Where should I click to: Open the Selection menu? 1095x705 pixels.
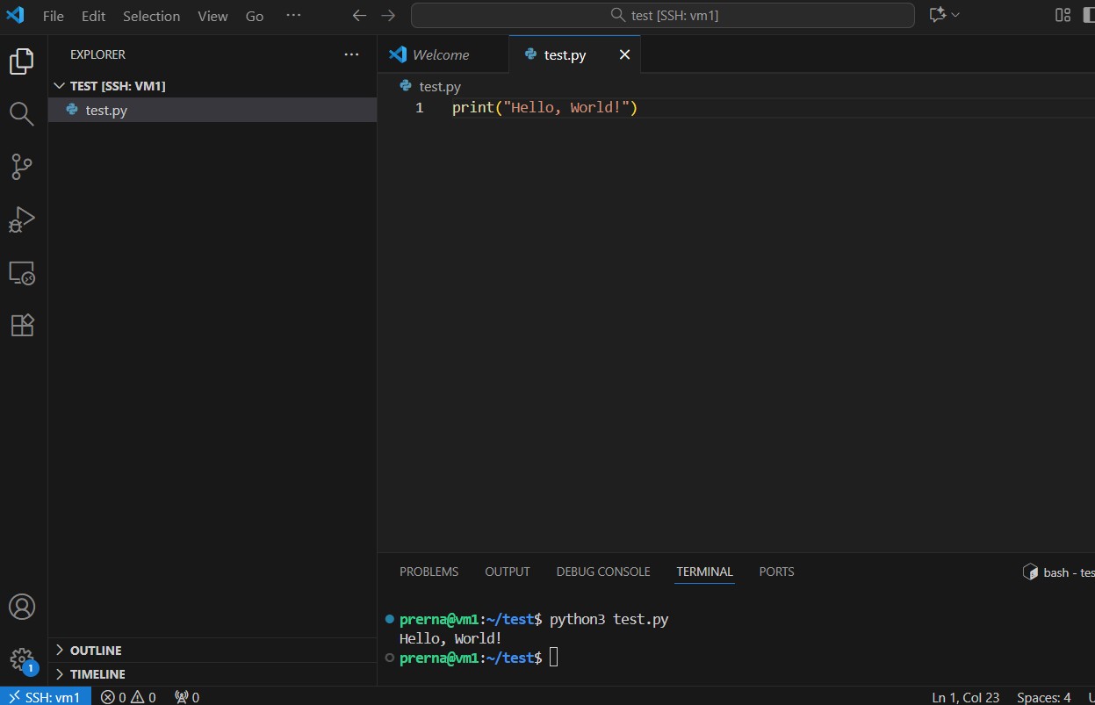[x=151, y=16]
